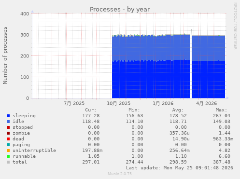Click the sleeping max value 267.04
This screenshot has height=179, width=240.
click(222, 116)
